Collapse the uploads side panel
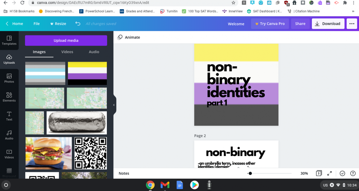This screenshot has height=191, width=359. point(114,105)
